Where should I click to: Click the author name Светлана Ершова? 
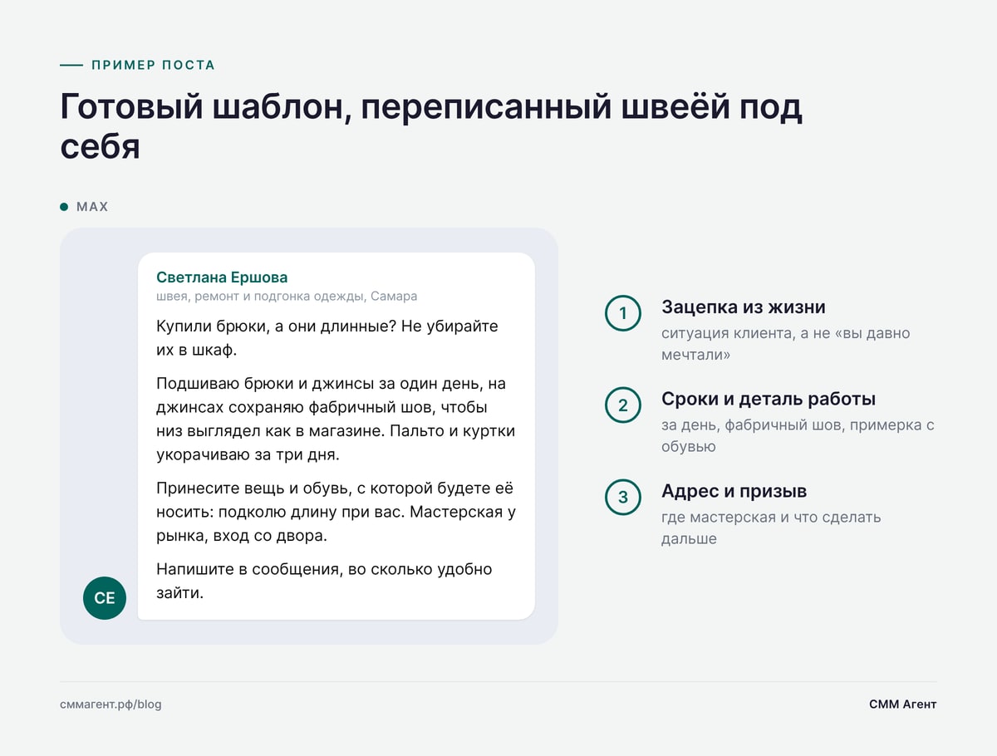tap(222, 277)
